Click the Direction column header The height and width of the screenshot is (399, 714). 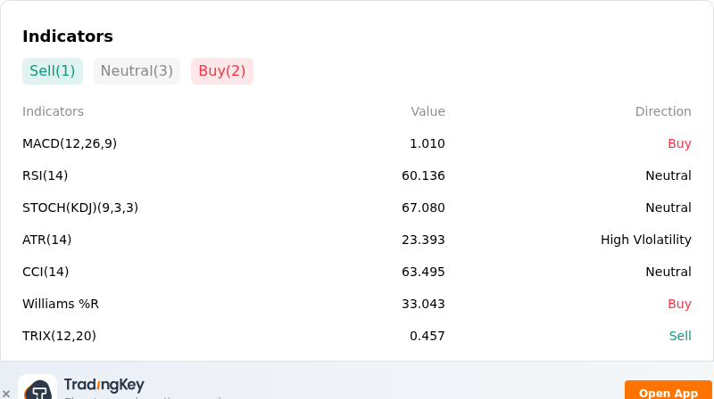(x=663, y=111)
